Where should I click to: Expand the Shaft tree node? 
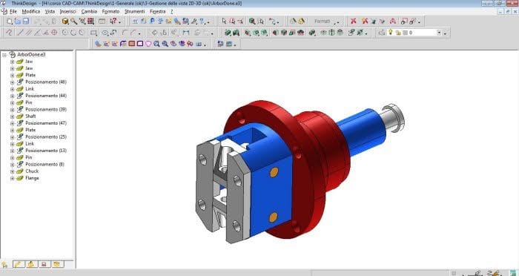(x=13, y=116)
